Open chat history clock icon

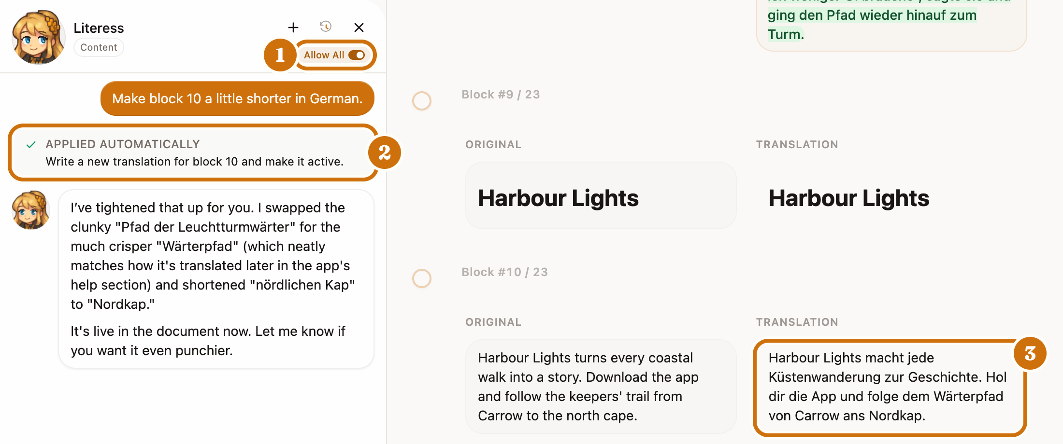(x=326, y=27)
